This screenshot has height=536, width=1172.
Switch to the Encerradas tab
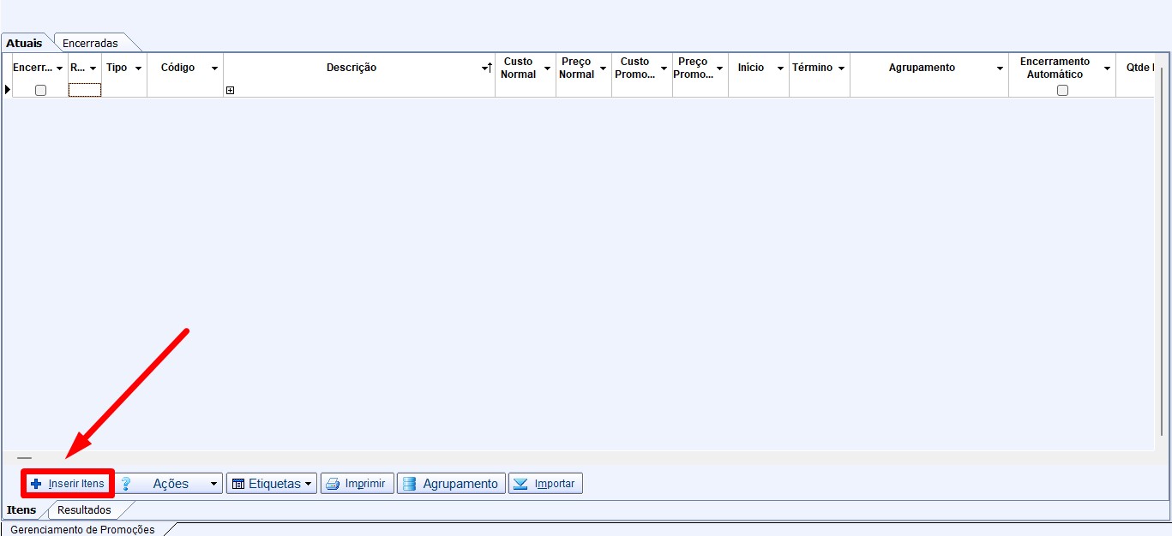pos(90,43)
